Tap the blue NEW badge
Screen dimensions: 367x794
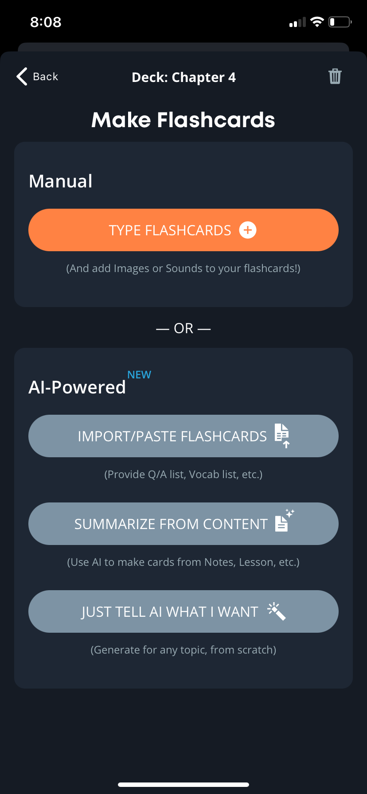[139, 375]
